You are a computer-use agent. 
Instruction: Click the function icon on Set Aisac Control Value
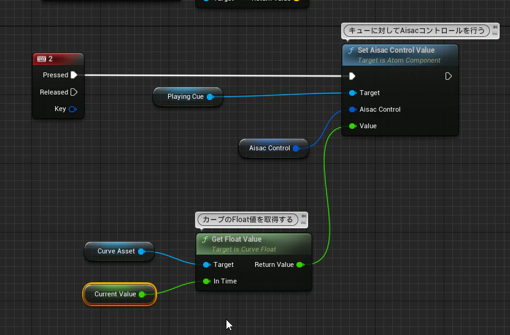click(351, 50)
